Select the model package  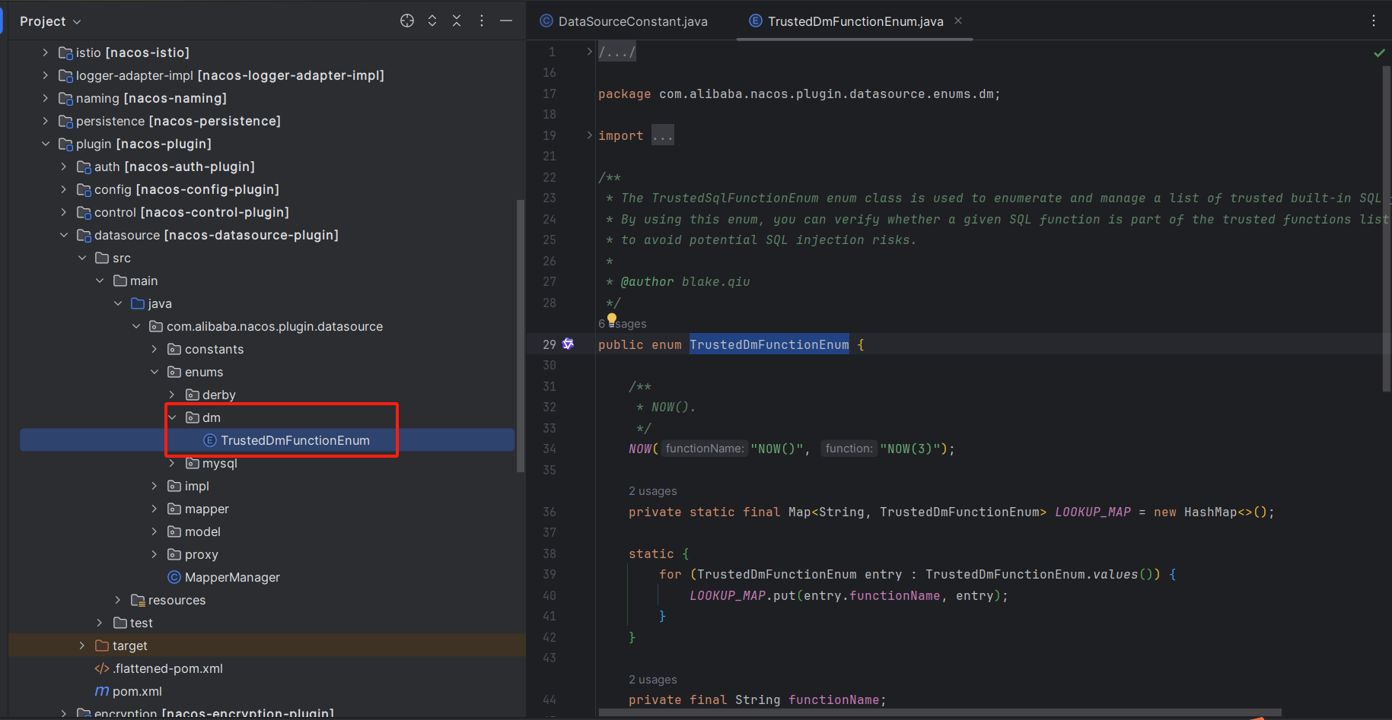(194, 531)
